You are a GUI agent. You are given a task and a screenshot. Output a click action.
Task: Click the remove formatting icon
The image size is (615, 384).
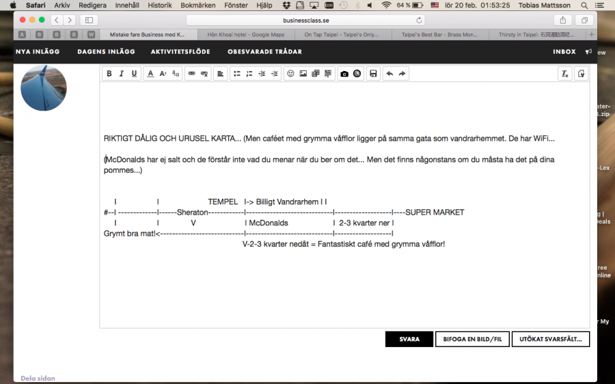(564, 74)
